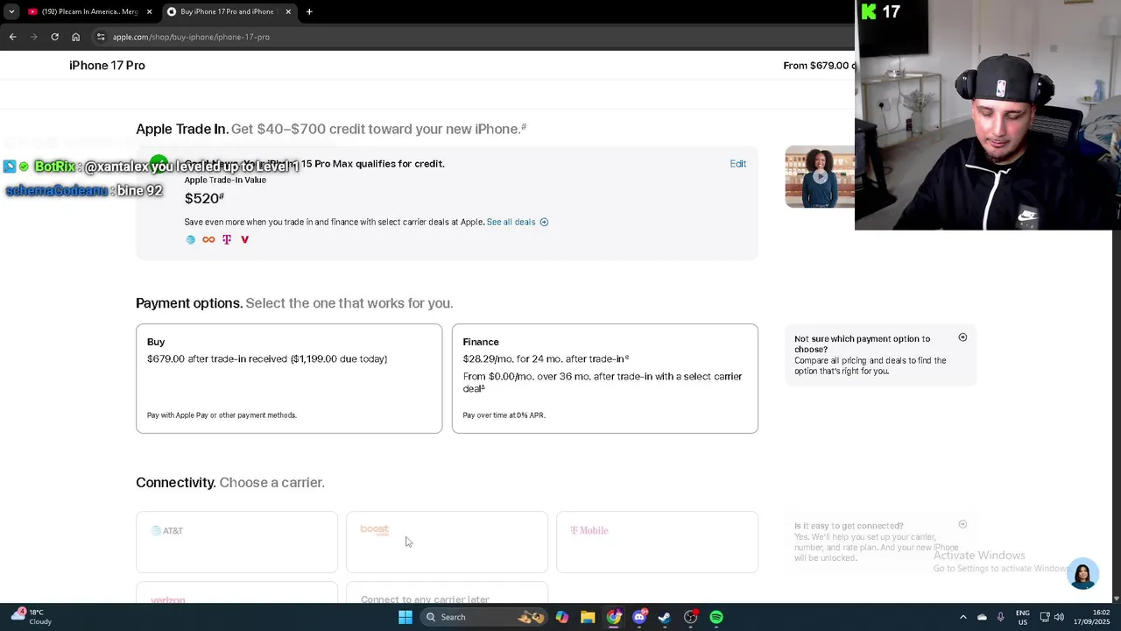Choose T-Mobile as the carrier
The image size is (1121, 631).
[657, 542]
